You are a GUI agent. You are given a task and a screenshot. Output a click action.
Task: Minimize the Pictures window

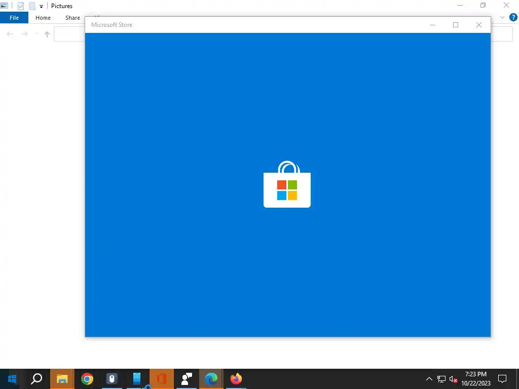click(x=460, y=5)
